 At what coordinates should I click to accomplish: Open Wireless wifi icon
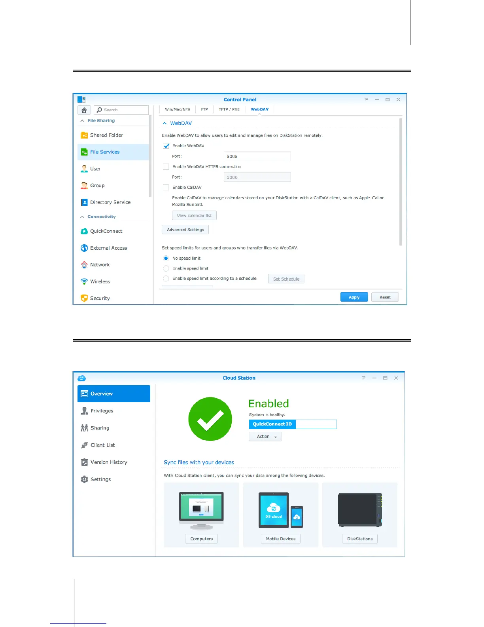point(84,281)
